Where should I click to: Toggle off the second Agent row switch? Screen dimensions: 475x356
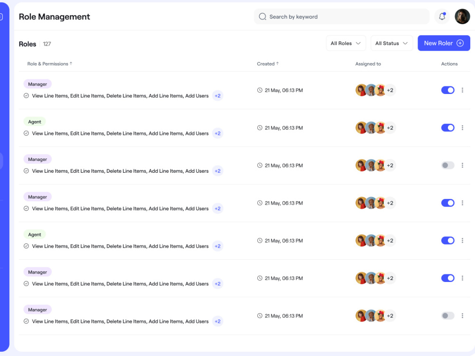coord(448,240)
